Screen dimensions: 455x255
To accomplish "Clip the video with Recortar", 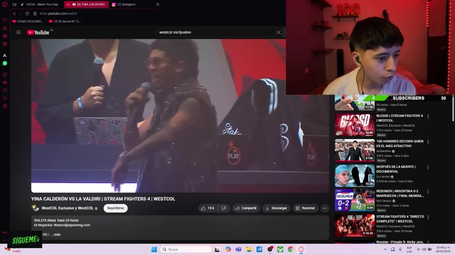I will point(305,208).
